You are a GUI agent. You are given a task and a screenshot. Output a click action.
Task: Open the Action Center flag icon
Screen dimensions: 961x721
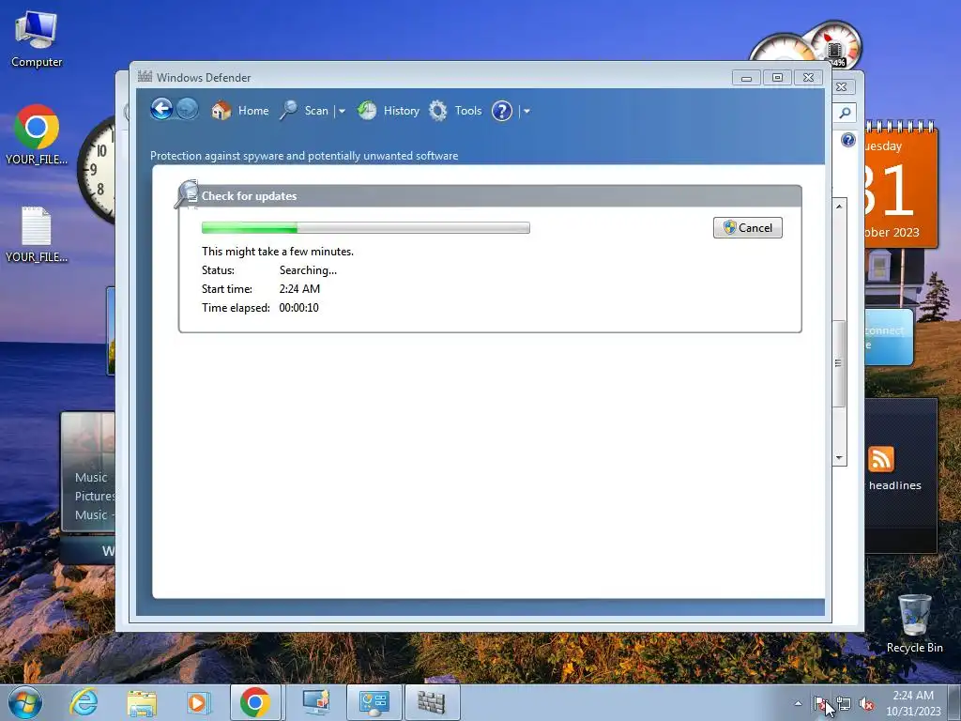point(820,704)
